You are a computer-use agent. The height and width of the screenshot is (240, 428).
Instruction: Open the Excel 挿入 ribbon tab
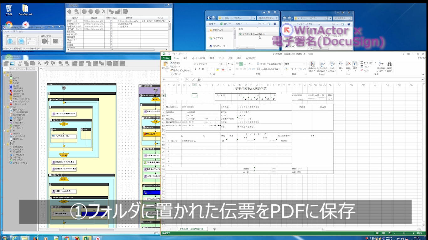[185, 58]
